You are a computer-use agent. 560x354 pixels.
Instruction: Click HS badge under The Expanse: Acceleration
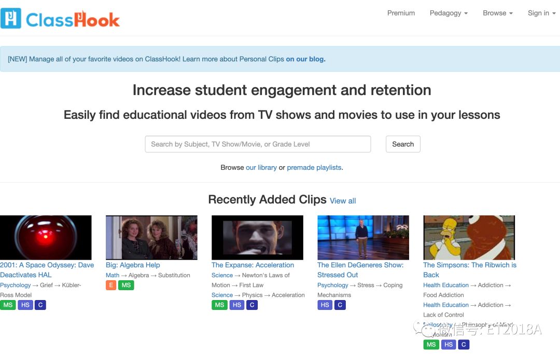click(x=237, y=305)
